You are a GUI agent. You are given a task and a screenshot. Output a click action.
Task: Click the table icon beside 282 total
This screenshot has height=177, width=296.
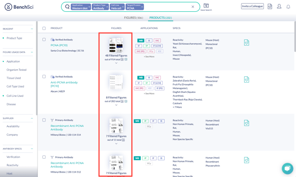coord(122,101)
